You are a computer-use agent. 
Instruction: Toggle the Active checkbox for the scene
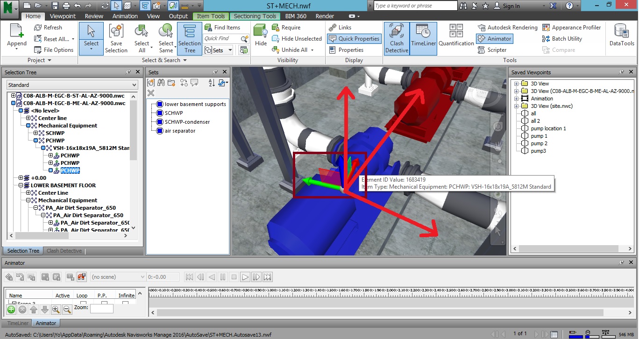[x=64, y=303]
